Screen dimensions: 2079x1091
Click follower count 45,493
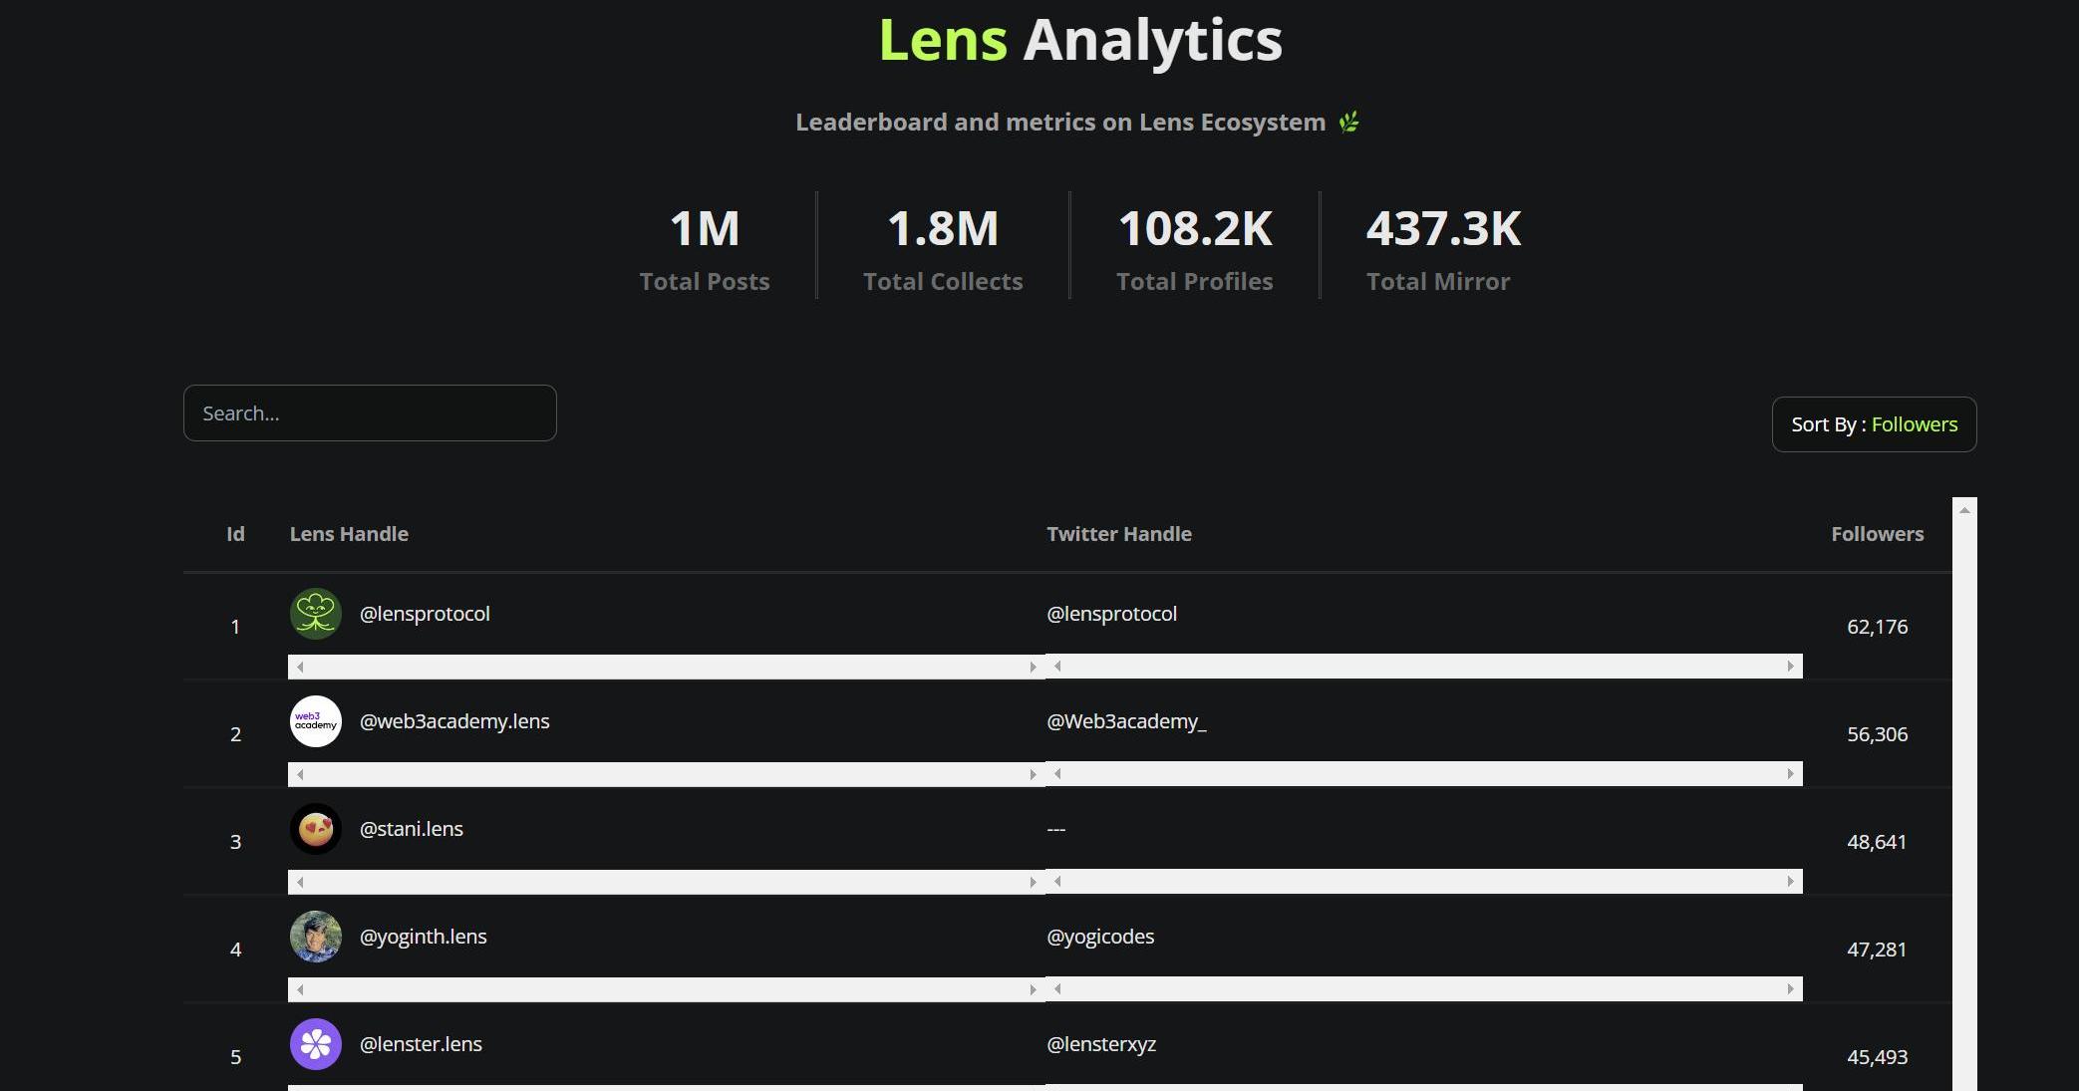click(1878, 1057)
